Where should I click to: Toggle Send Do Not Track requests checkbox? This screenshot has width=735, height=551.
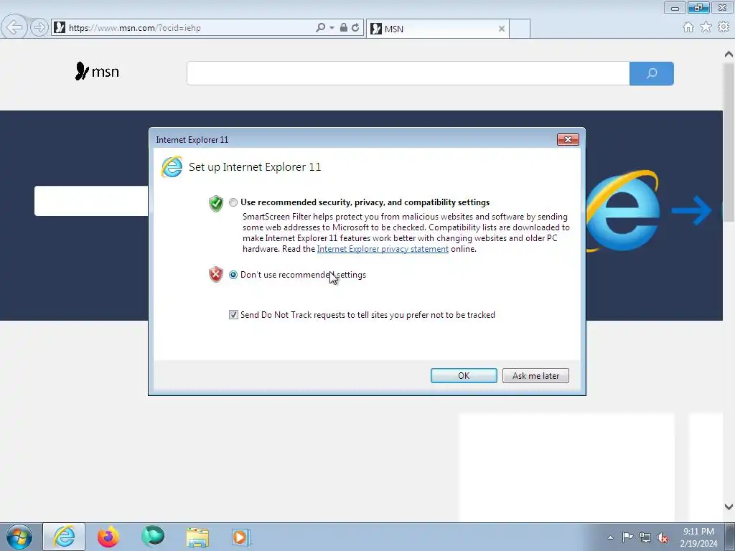coord(233,315)
